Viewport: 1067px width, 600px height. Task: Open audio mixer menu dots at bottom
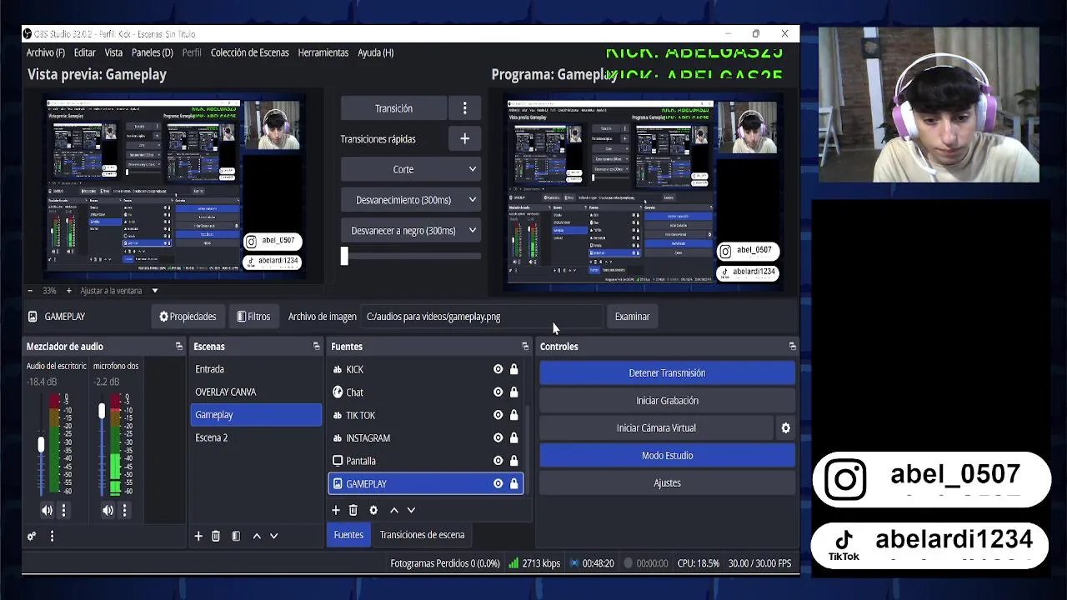click(52, 536)
